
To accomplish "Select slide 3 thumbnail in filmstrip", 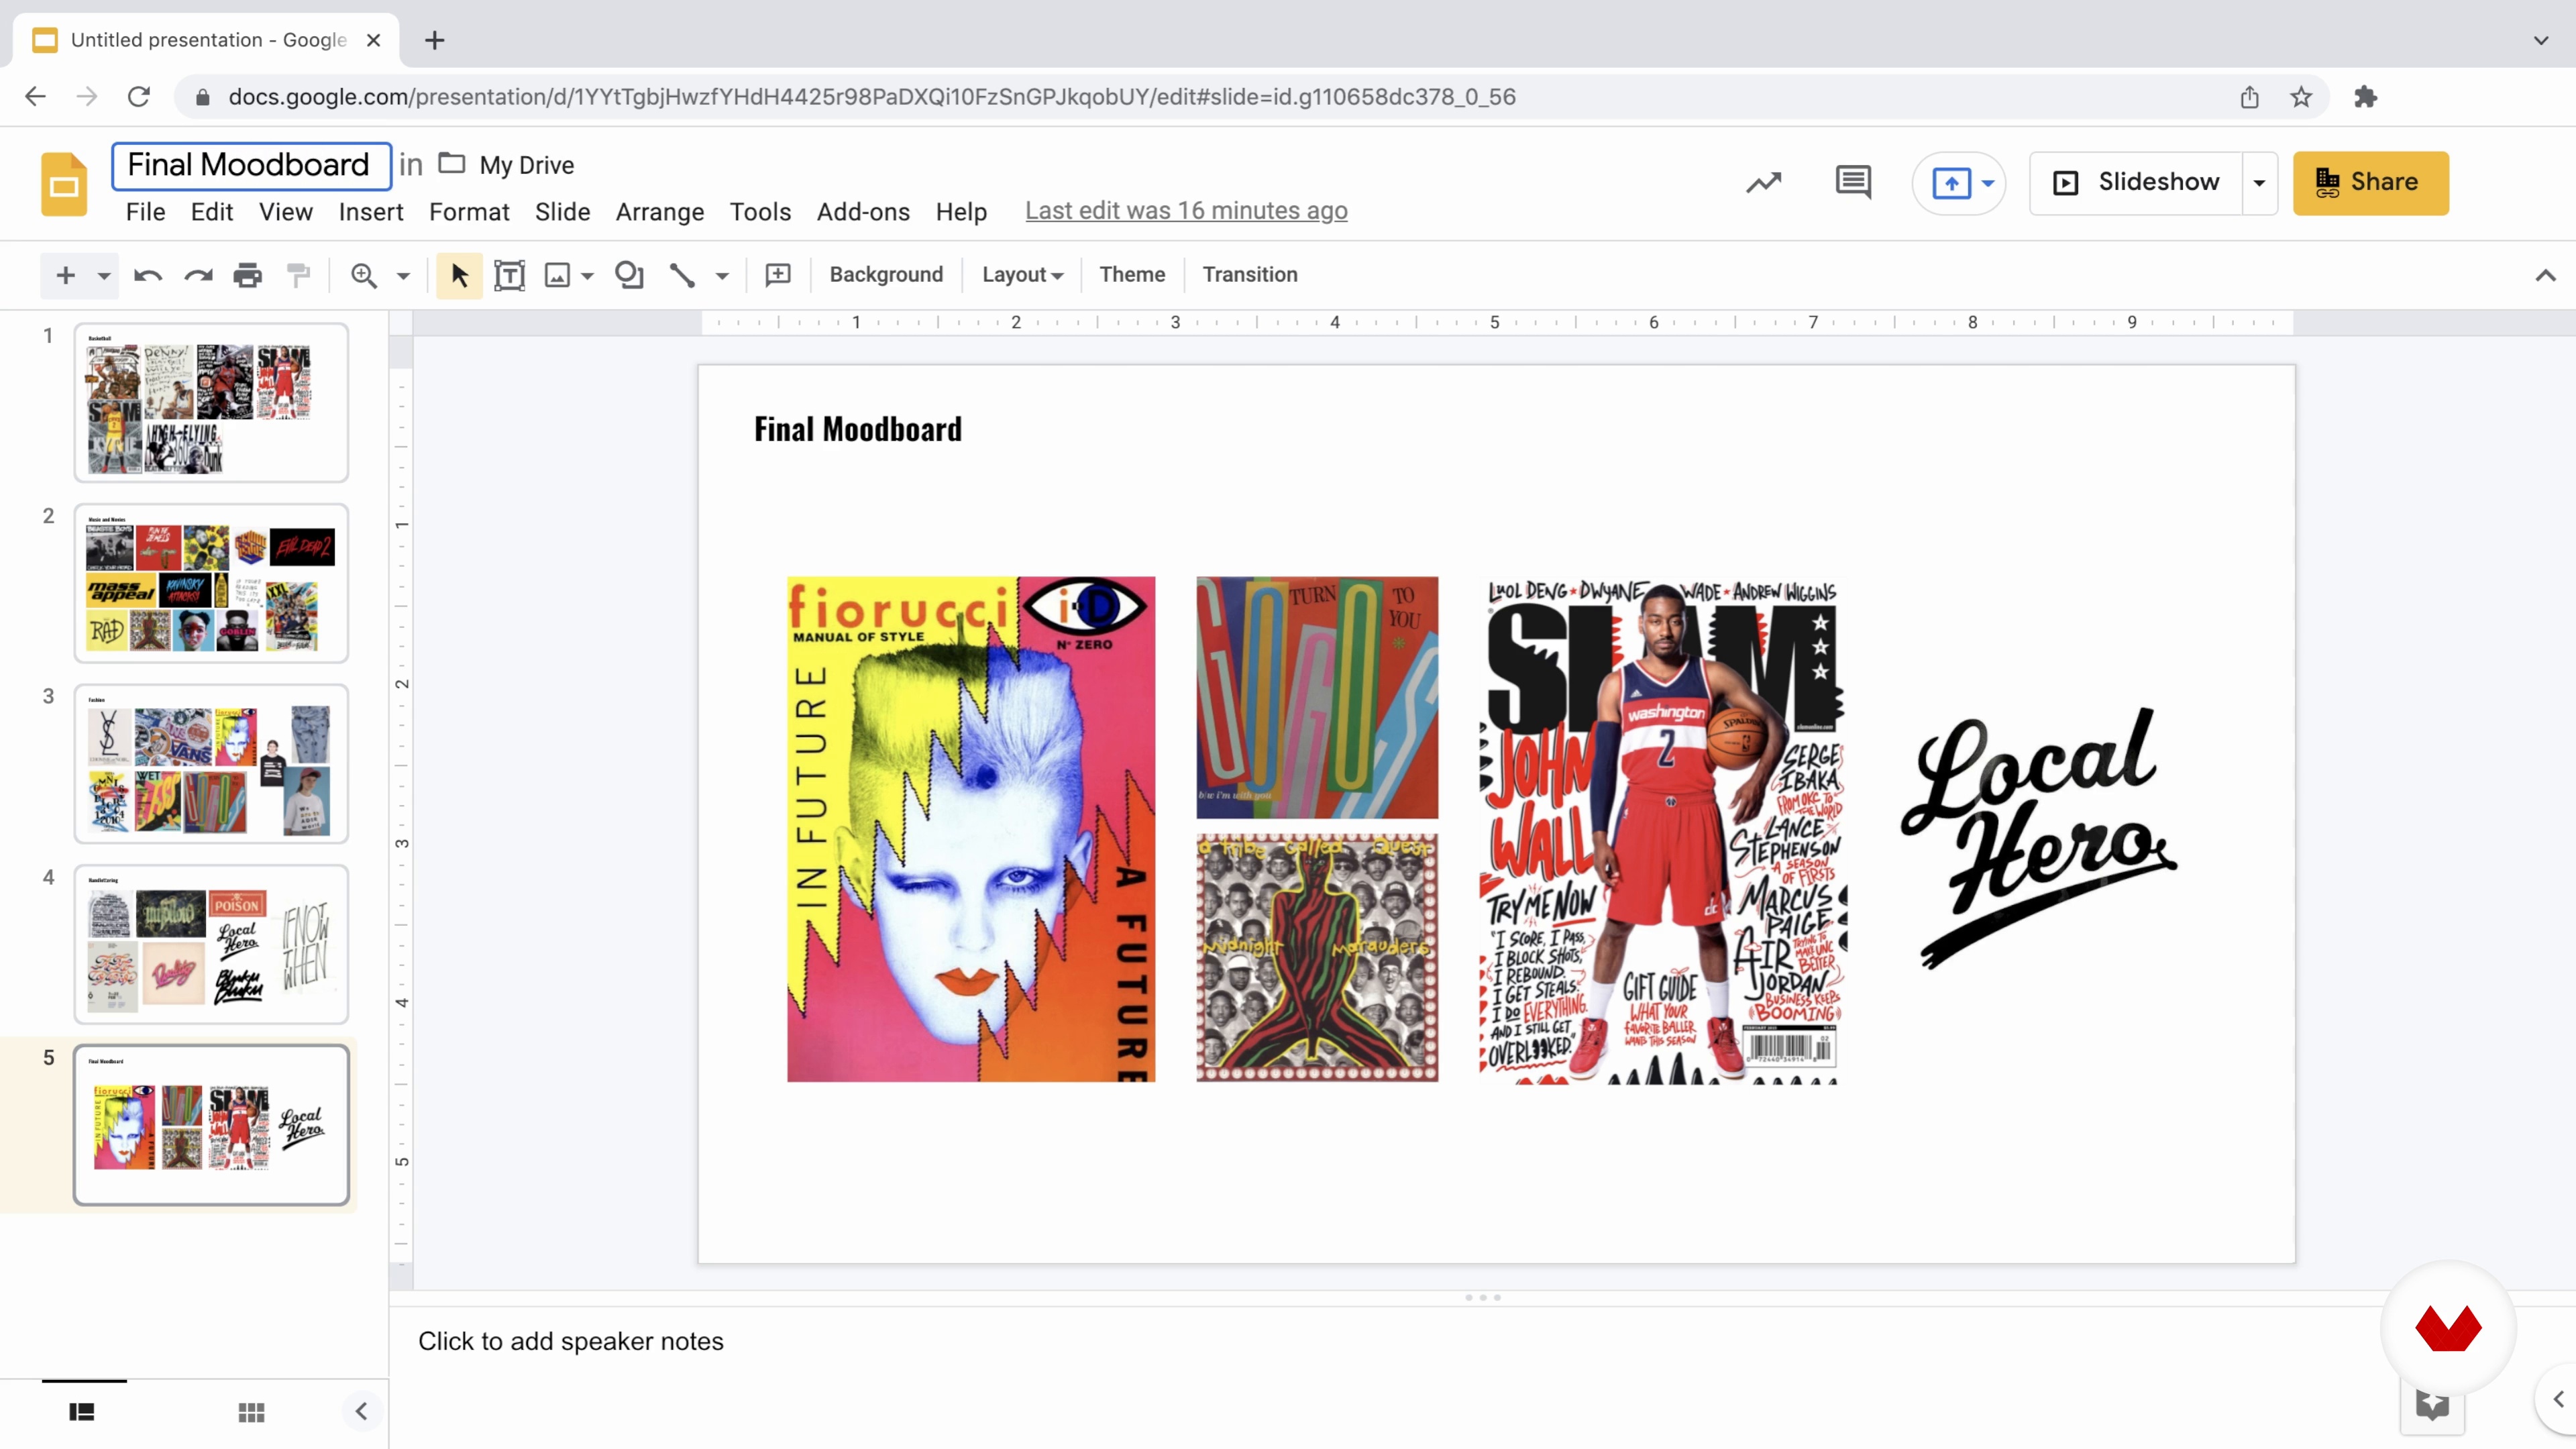I will (x=211, y=763).
